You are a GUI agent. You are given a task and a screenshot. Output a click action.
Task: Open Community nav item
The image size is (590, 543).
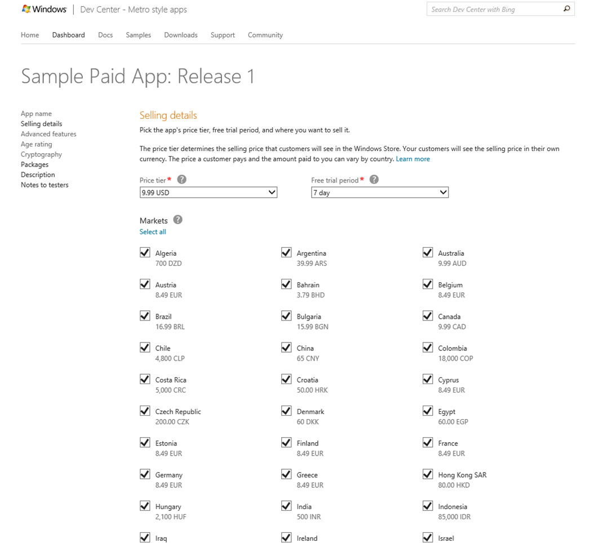coord(265,35)
